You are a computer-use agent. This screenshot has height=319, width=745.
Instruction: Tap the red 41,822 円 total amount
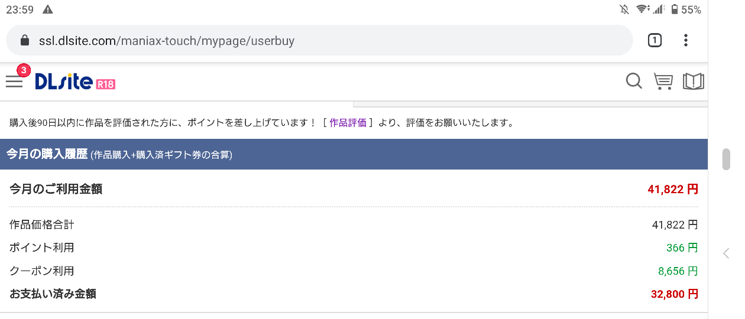tap(673, 190)
